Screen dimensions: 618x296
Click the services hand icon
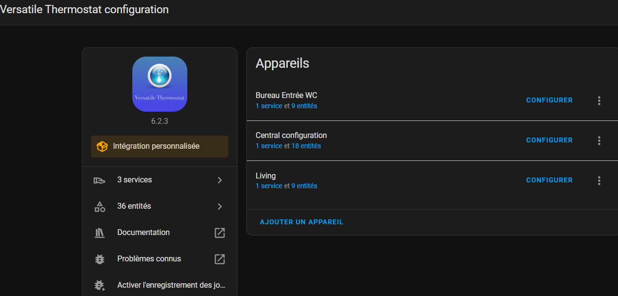point(100,180)
